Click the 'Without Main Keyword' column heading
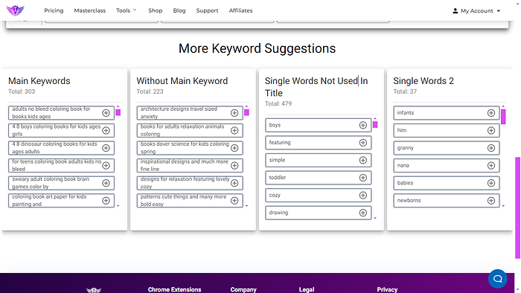The image size is (521, 293). coord(182,81)
